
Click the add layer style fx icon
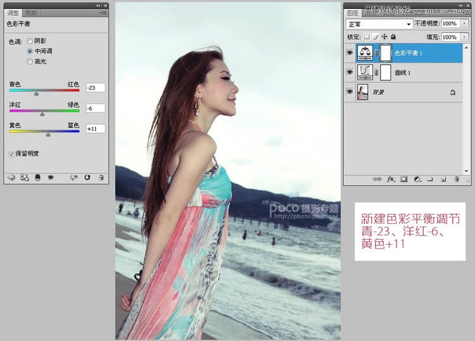tap(391, 179)
